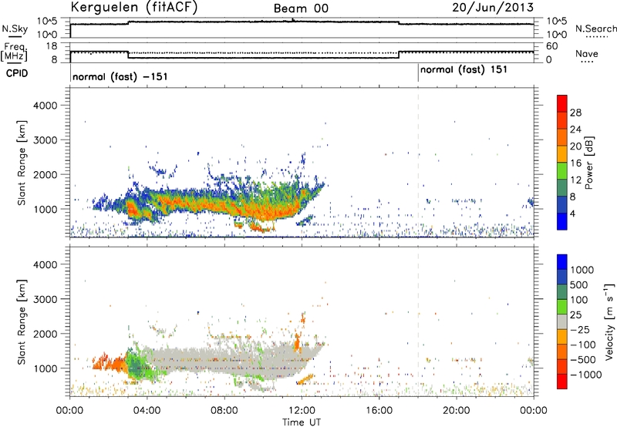Click the "4" label on power color bar

click(x=574, y=213)
